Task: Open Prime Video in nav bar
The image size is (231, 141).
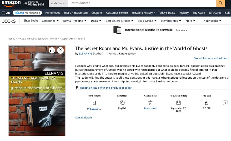Action: click(x=53, y=13)
